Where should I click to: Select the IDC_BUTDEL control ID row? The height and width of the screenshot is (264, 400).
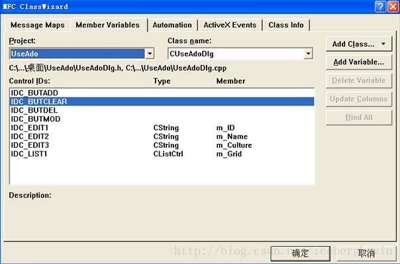(162, 110)
